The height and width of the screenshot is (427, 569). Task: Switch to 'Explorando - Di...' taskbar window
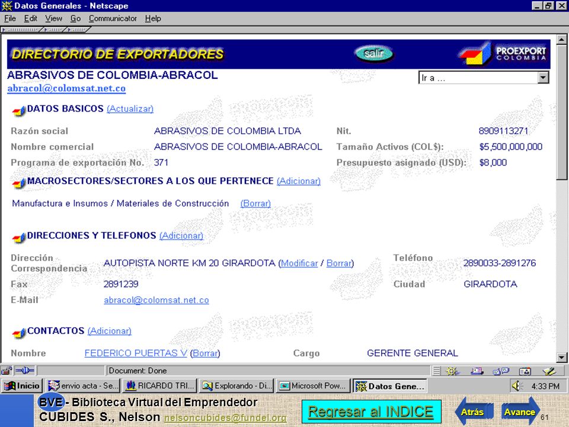tap(236, 386)
